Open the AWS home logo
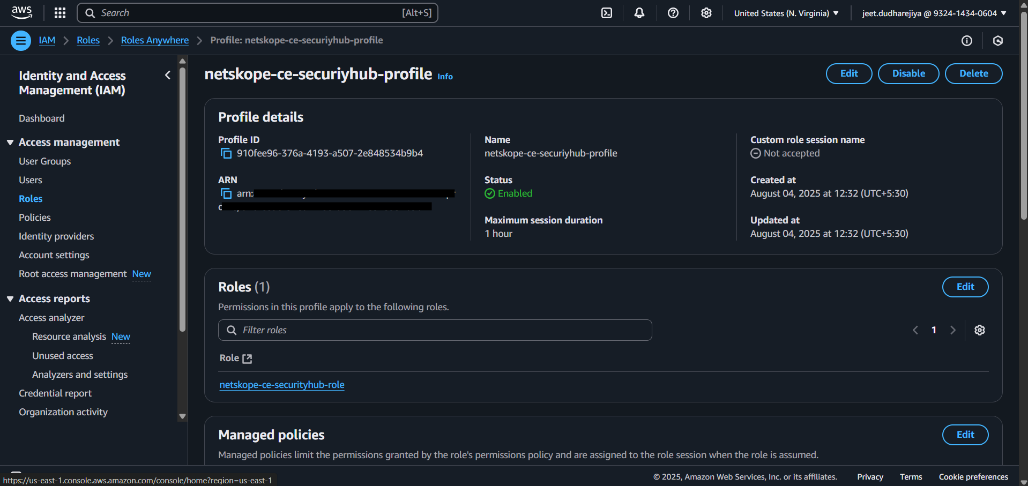The width and height of the screenshot is (1028, 486). (21, 12)
